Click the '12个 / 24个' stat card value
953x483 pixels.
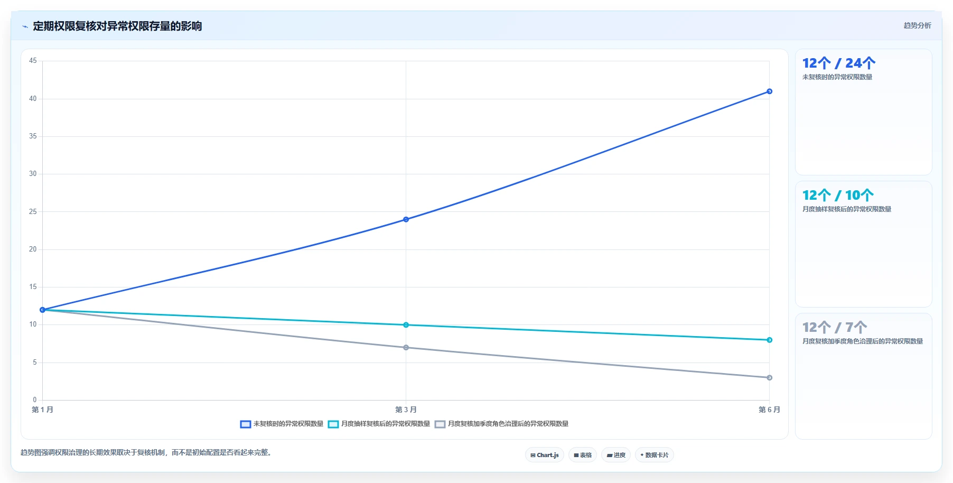point(839,63)
